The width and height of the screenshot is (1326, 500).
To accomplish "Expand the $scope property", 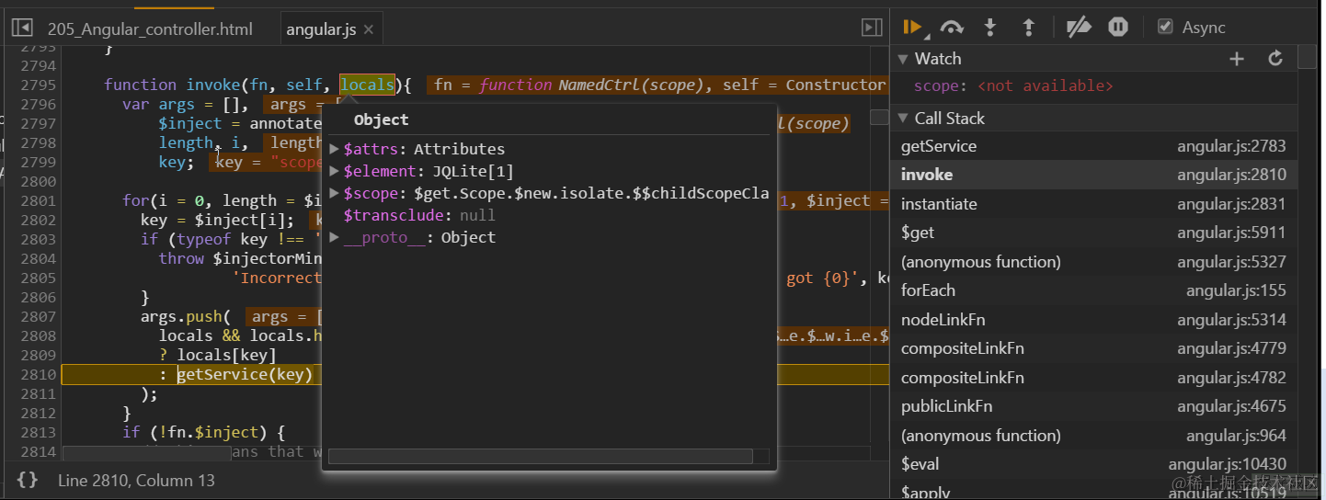I will (x=335, y=193).
